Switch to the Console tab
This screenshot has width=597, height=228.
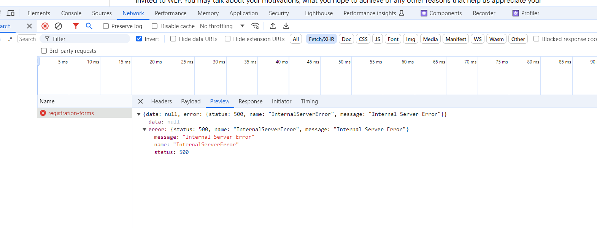point(71,13)
